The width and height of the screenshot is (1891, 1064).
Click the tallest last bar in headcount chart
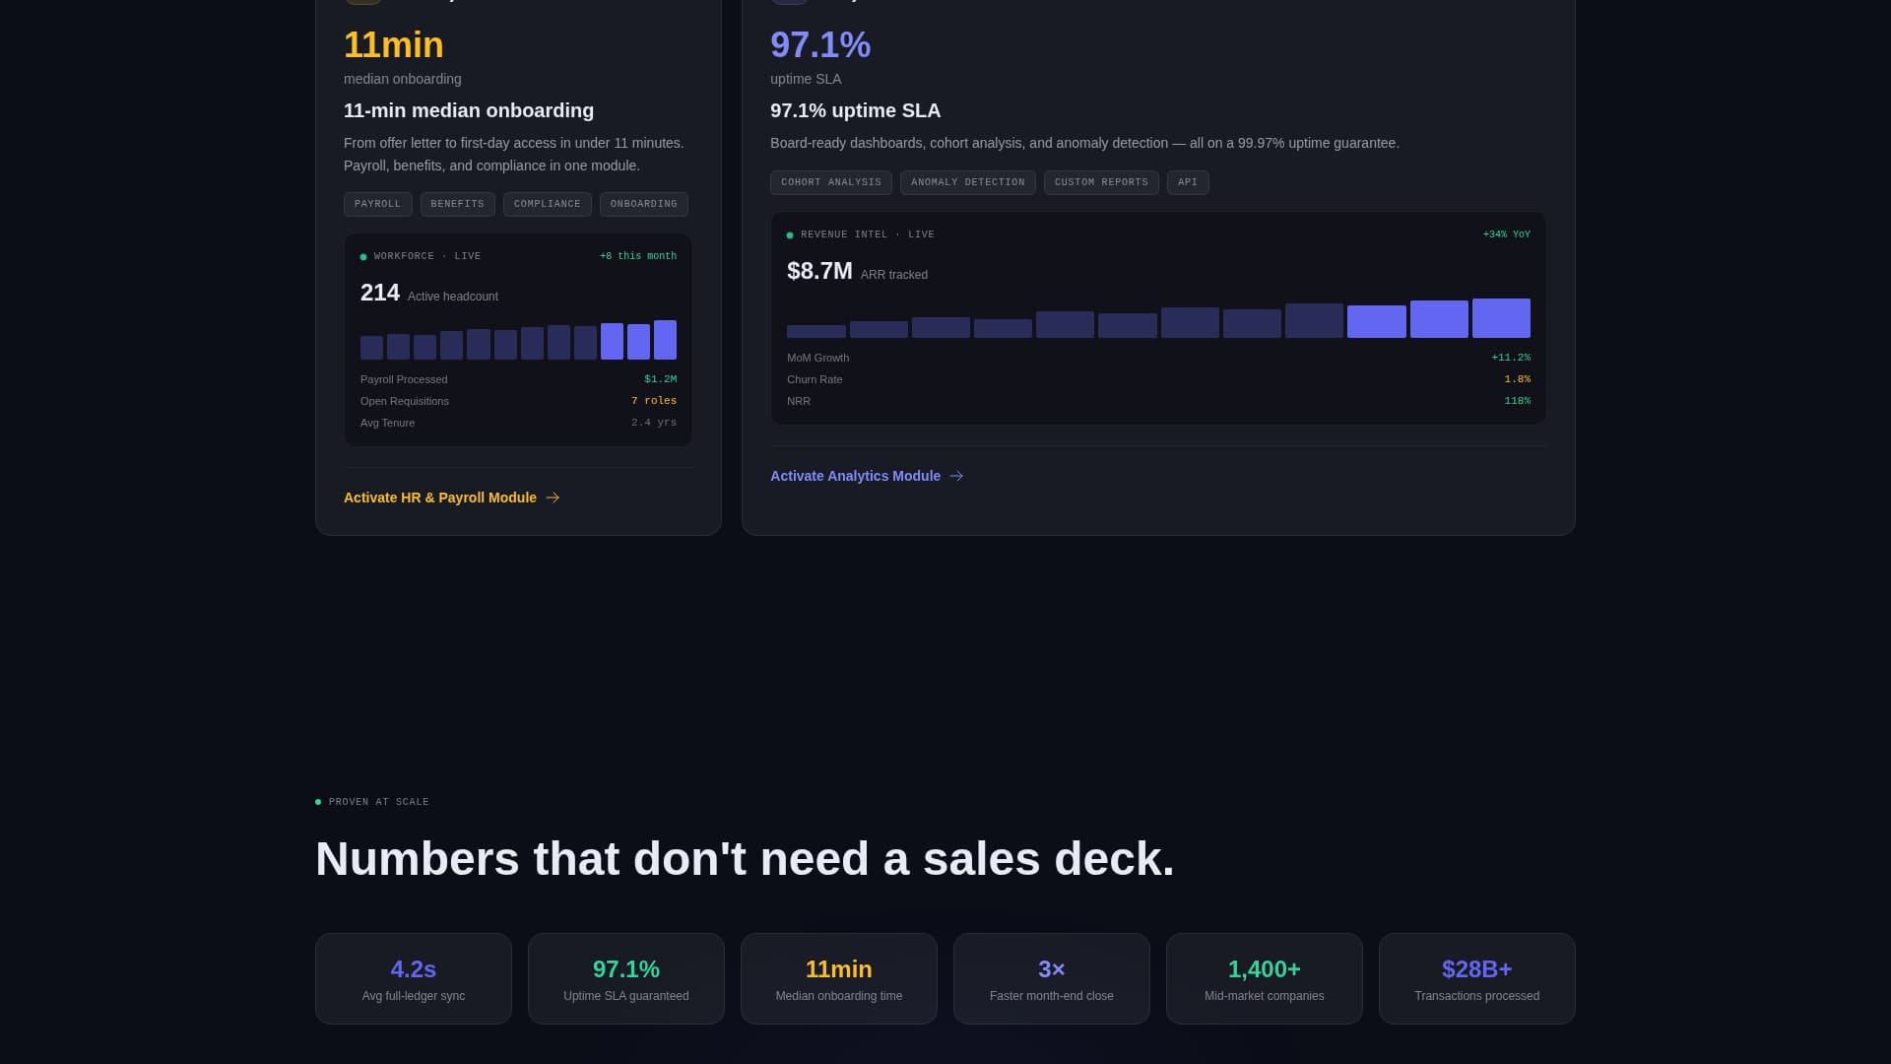point(665,340)
